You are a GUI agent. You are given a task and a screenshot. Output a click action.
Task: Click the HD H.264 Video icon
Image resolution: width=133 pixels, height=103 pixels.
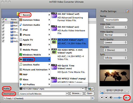[54, 41]
